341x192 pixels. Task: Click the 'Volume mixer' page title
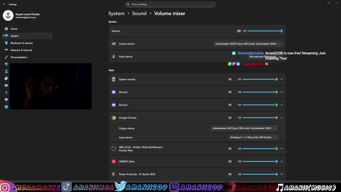tap(170, 13)
